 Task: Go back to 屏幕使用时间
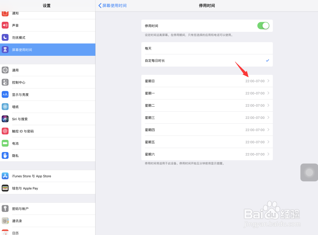tap(113, 5)
